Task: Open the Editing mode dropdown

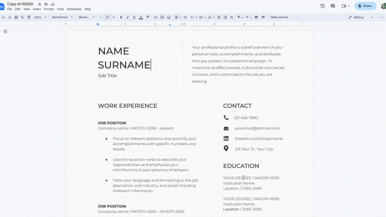Action: coord(361,17)
